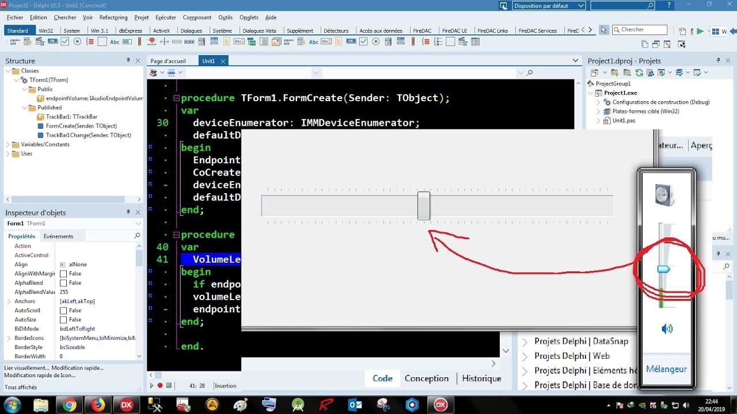Select Unit1.pas in the project tree
Viewport: 737px width, 414px height.
point(625,120)
